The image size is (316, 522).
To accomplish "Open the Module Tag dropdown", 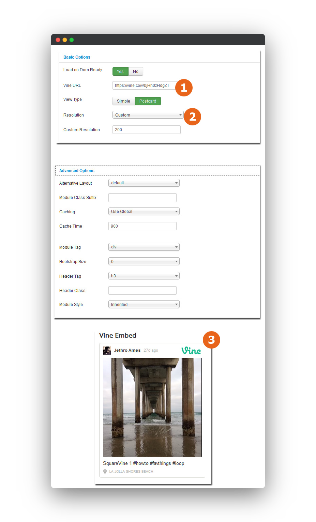I will pos(144,247).
